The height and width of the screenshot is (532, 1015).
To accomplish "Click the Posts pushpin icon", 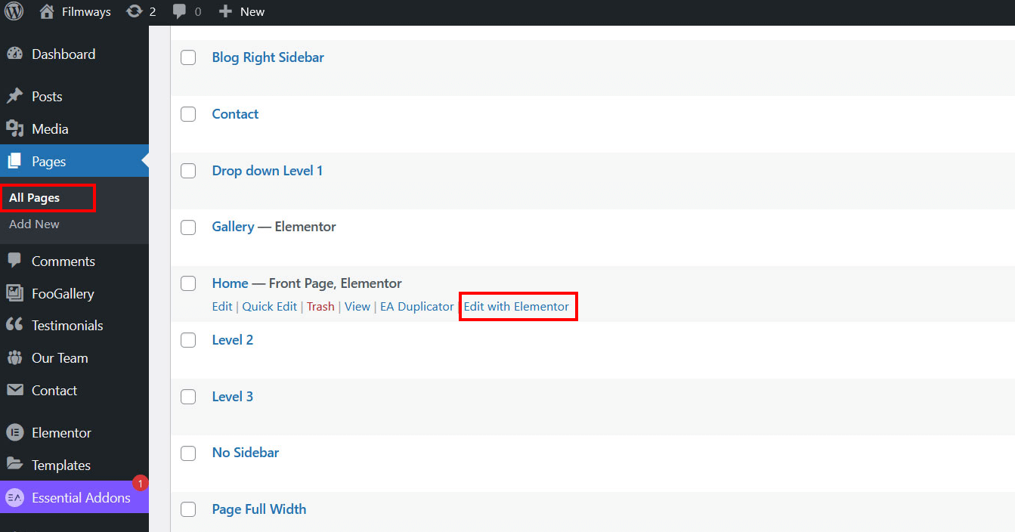I will (14, 97).
